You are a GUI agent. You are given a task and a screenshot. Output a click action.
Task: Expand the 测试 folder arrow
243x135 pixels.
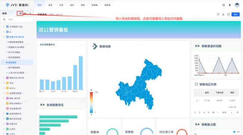(4, 83)
